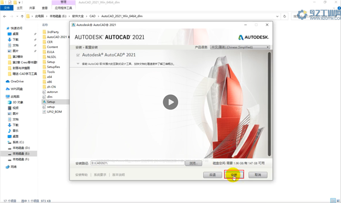Image resolution: width=341 pixels, height=203 pixels.
Task: Click the Explorer back arrow
Action: pyautogui.click(x=5, y=16)
